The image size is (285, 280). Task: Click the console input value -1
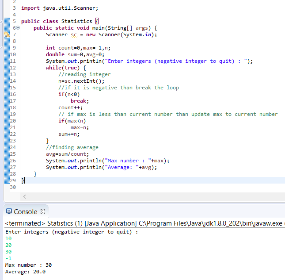point(8,258)
